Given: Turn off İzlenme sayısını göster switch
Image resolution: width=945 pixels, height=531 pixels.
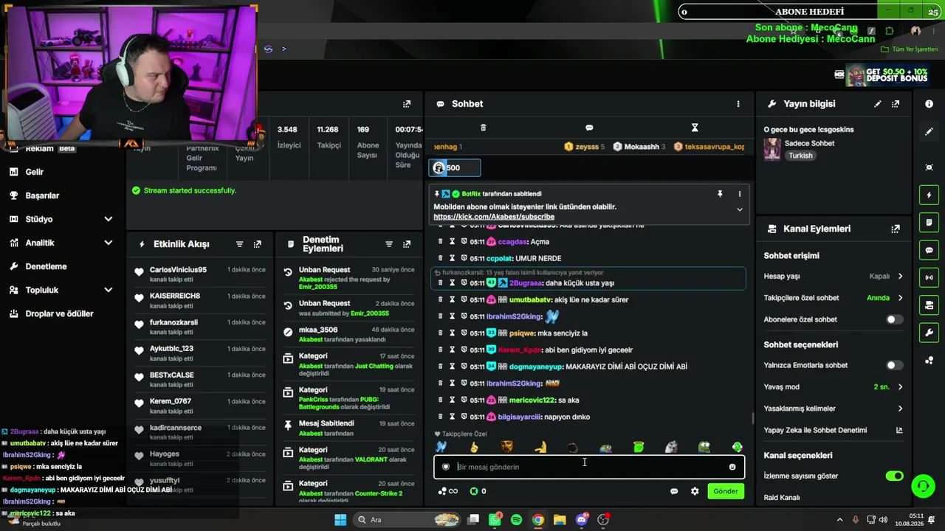Looking at the screenshot, I should (x=894, y=476).
